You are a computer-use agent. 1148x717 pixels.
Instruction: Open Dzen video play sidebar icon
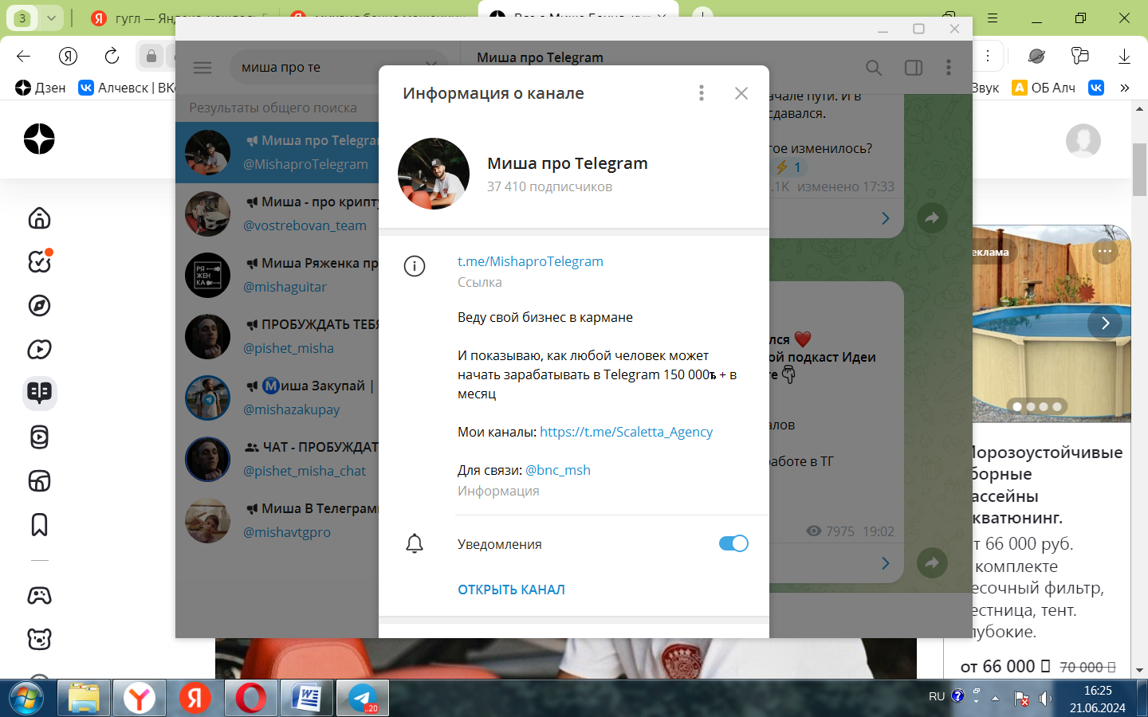point(39,349)
